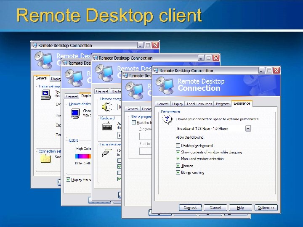The width and height of the screenshot is (303, 227).
Task: Check the Start the following program checkbox
Action: (x=134, y=122)
